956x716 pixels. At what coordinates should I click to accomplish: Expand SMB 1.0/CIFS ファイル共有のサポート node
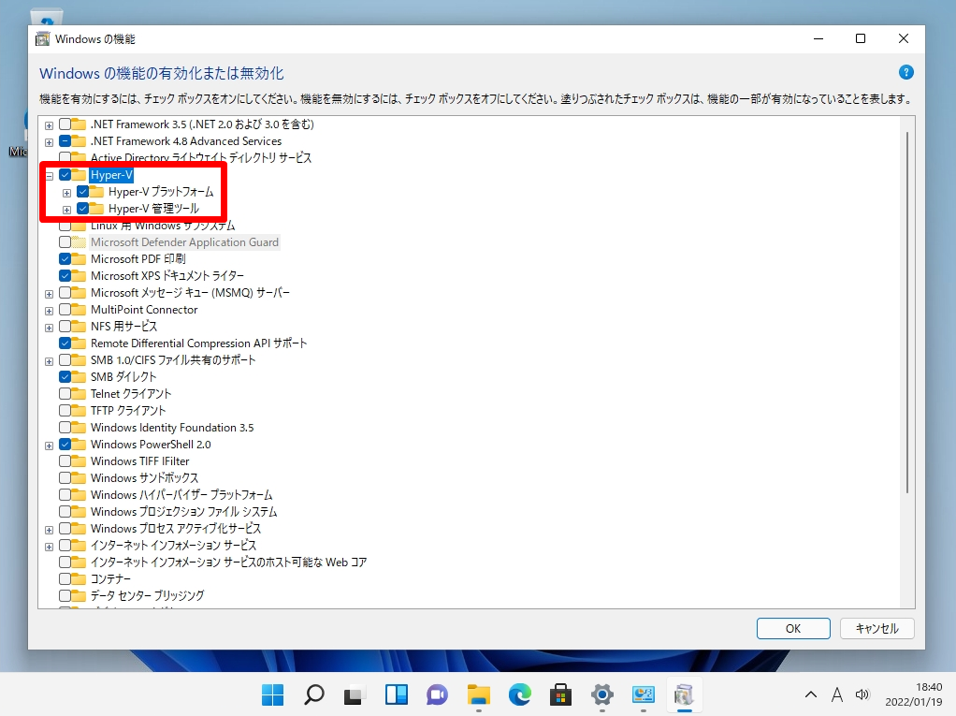point(49,361)
